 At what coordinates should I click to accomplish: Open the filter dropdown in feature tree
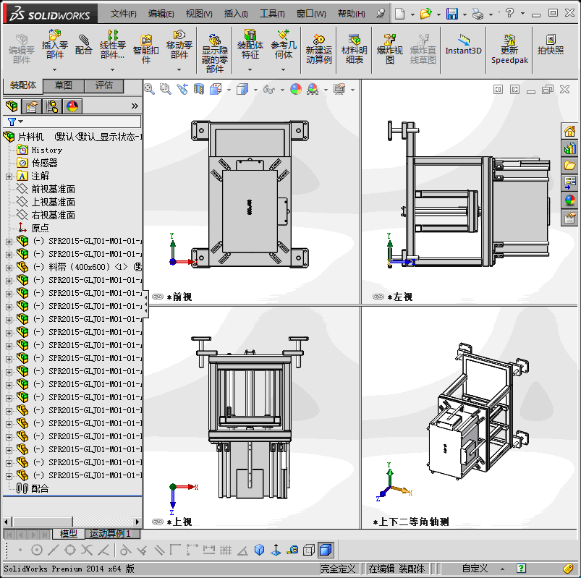point(21,121)
